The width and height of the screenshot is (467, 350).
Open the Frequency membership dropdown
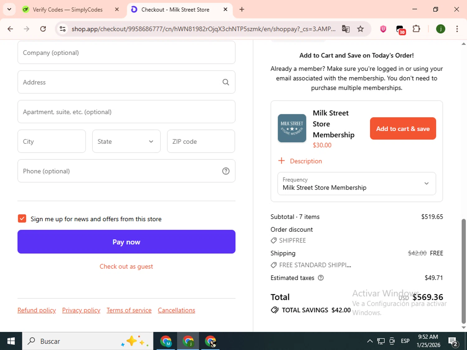[x=356, y=184]
